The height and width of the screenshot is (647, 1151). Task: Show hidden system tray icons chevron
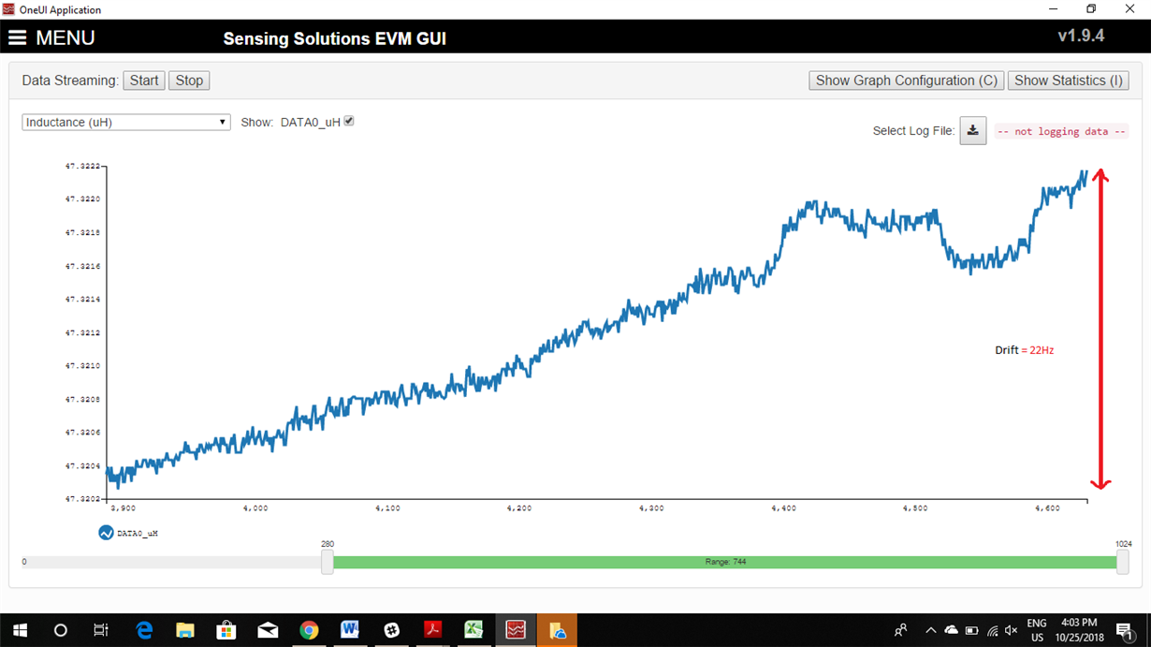pos(930,630)
